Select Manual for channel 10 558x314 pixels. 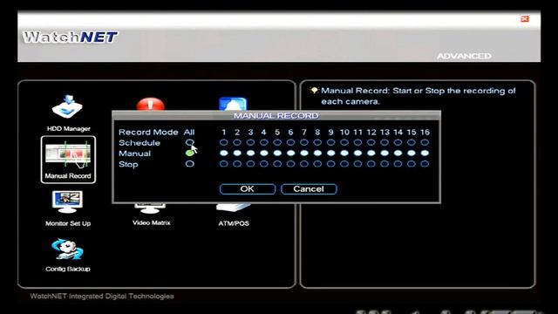[344, 154]
